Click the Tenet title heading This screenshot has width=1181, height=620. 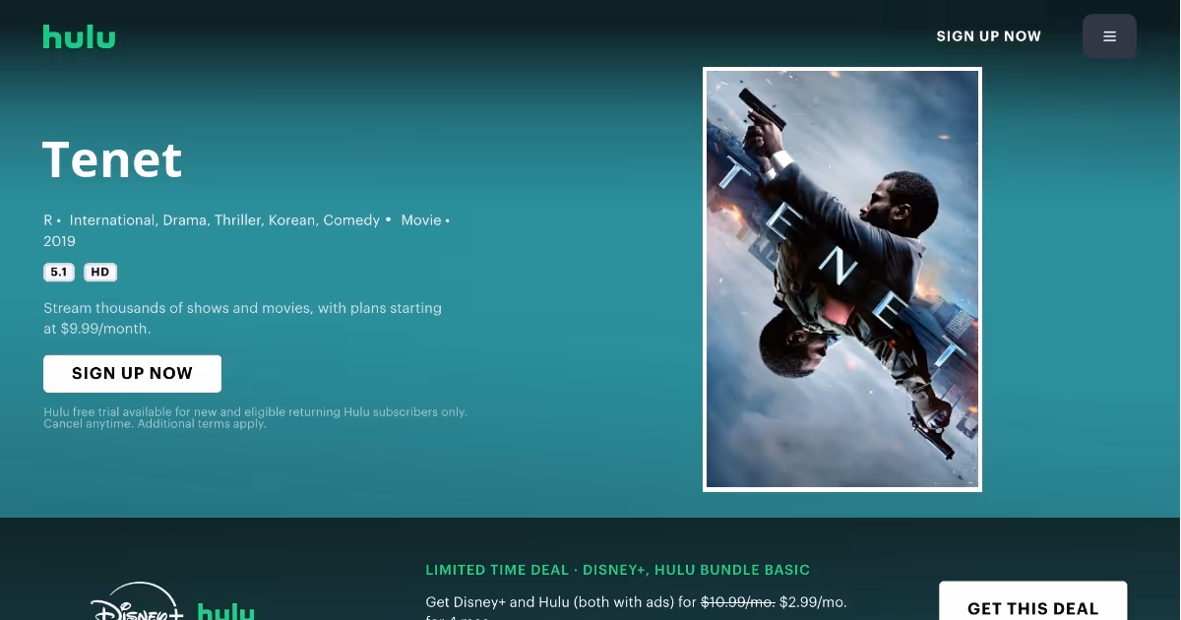(x=112, y=159)
